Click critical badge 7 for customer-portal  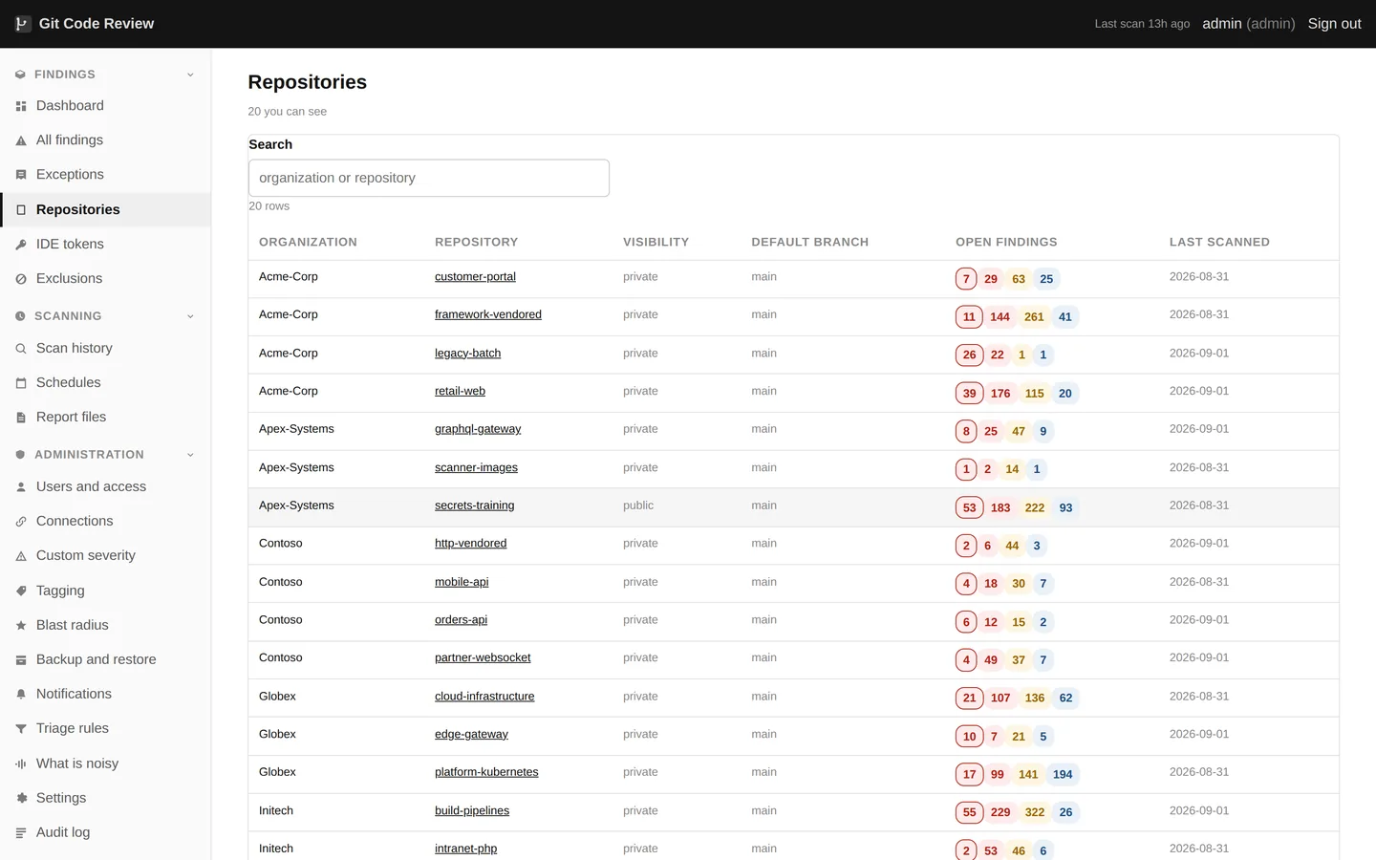coord(966,279)
